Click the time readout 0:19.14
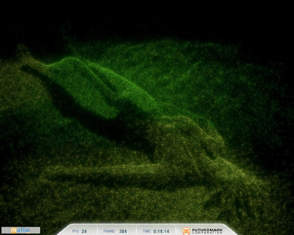The height and width of the screenshot is (235, 294). (161, 232)
